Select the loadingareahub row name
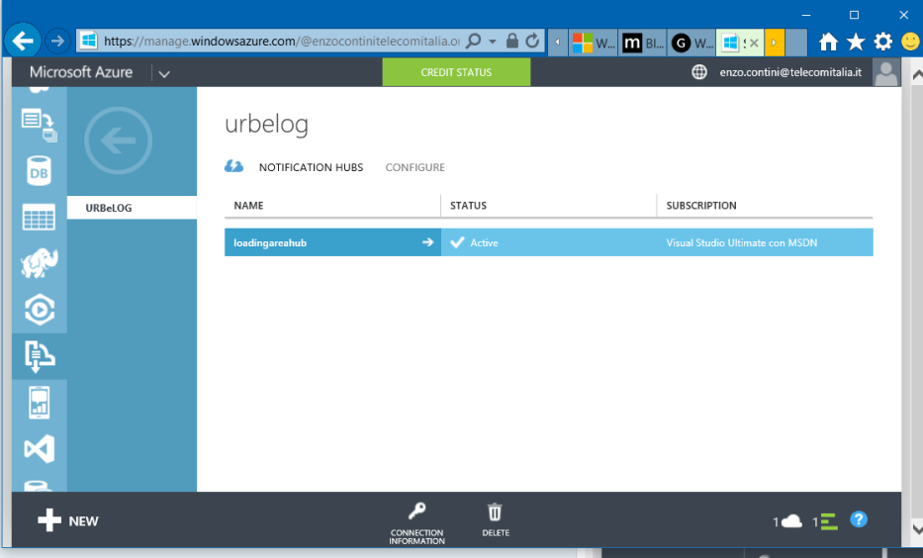 [270, 242]
